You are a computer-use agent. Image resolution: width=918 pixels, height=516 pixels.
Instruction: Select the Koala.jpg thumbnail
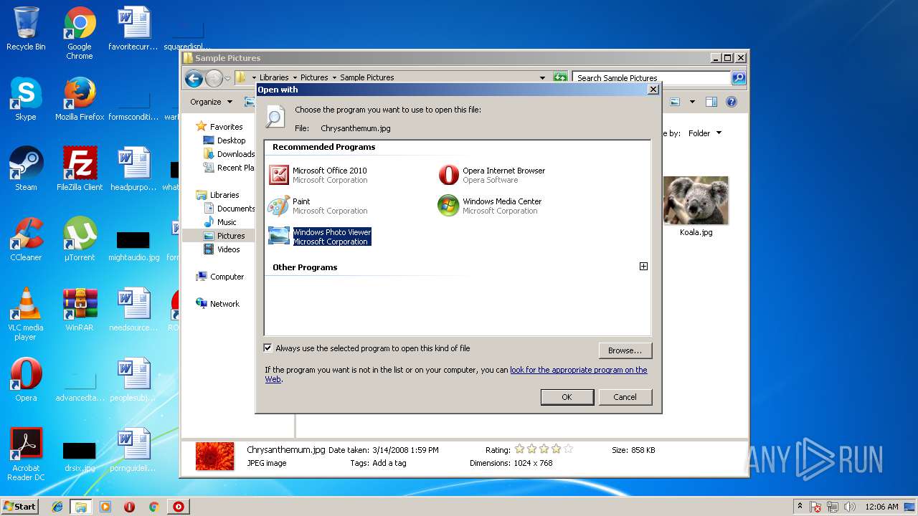click(x=696, y=201)
